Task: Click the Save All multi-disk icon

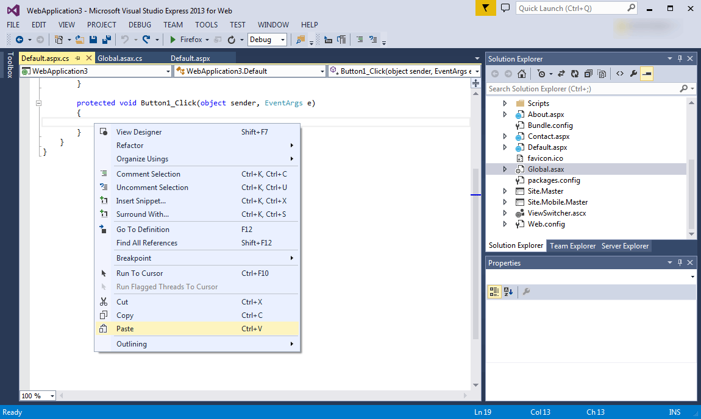Action: (x=107, y=40)
